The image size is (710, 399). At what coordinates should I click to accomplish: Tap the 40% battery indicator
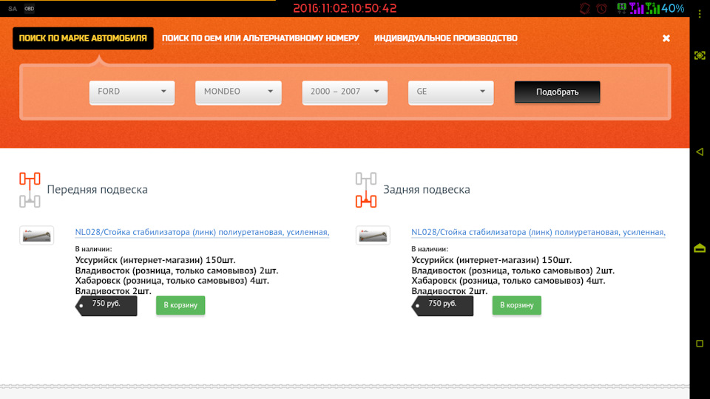[x=673, y=8]
